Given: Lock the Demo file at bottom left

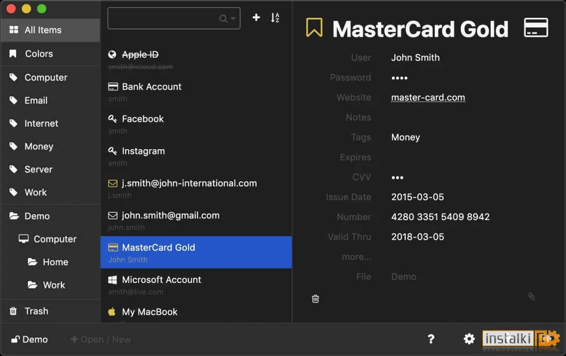Looking at the screenshot, I should tap(29, 339).
